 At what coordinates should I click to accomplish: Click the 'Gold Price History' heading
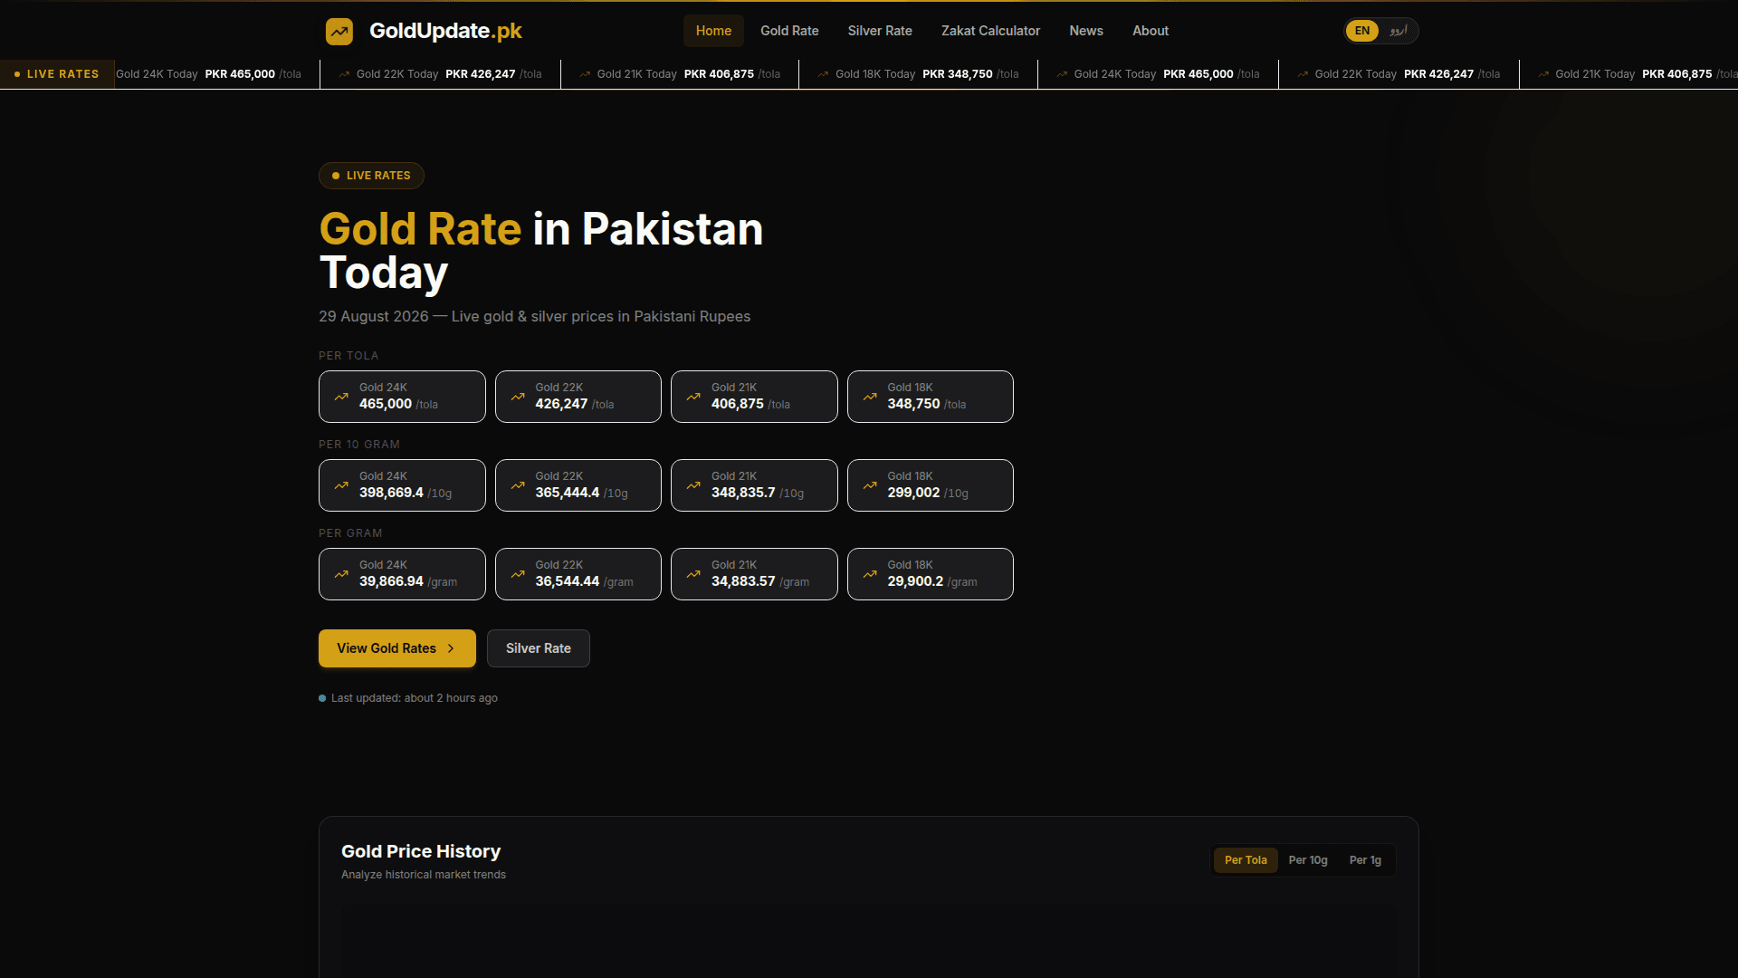421,851
